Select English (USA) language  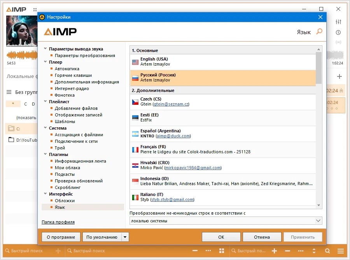223,62
